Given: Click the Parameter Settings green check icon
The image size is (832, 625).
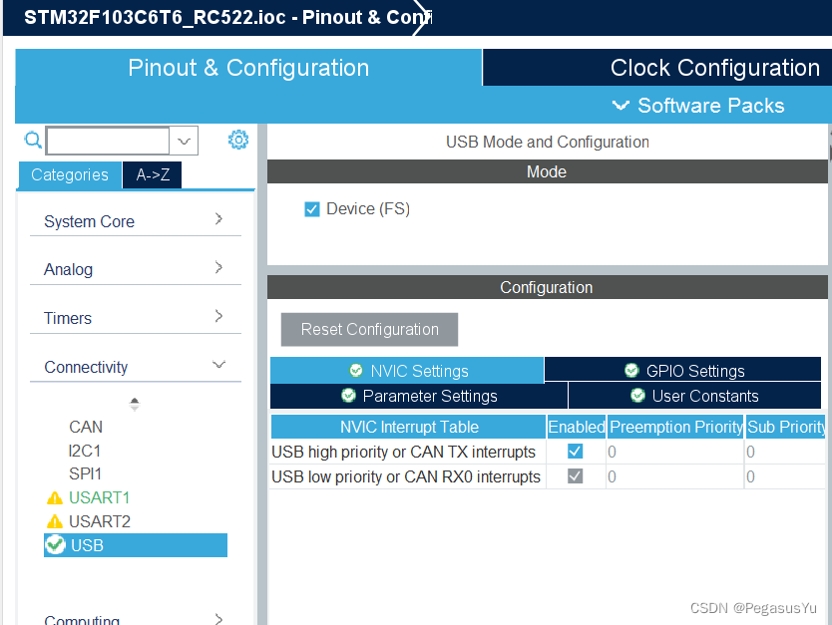Looking at the screenshot, I should point(348,396).
